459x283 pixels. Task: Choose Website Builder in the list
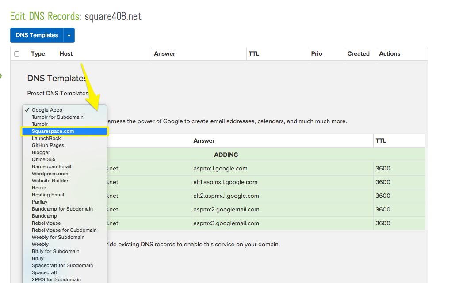click(50, 181)
